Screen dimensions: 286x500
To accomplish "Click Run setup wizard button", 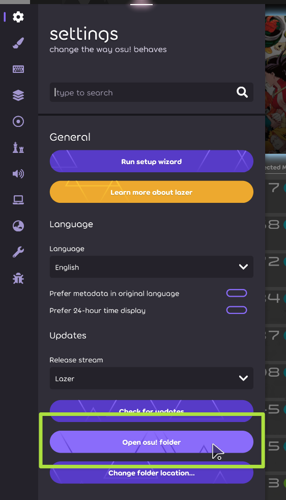I will (151, 162).
